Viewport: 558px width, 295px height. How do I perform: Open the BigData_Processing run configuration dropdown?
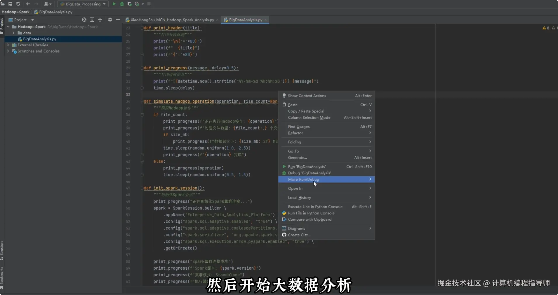click(83, 4)
